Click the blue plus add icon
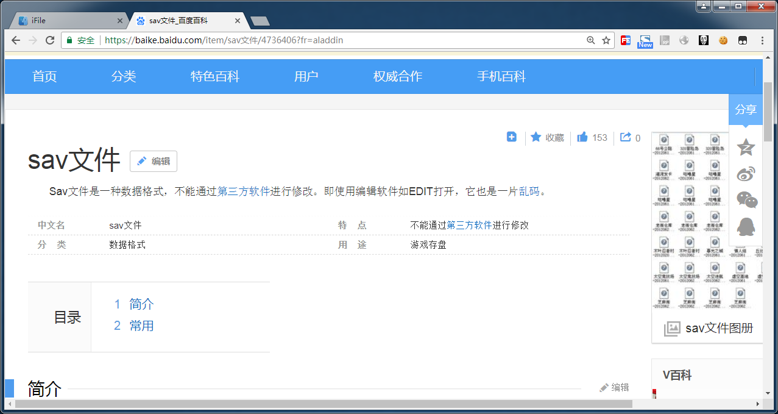This screenshot has width=778, height=414. 512,137
